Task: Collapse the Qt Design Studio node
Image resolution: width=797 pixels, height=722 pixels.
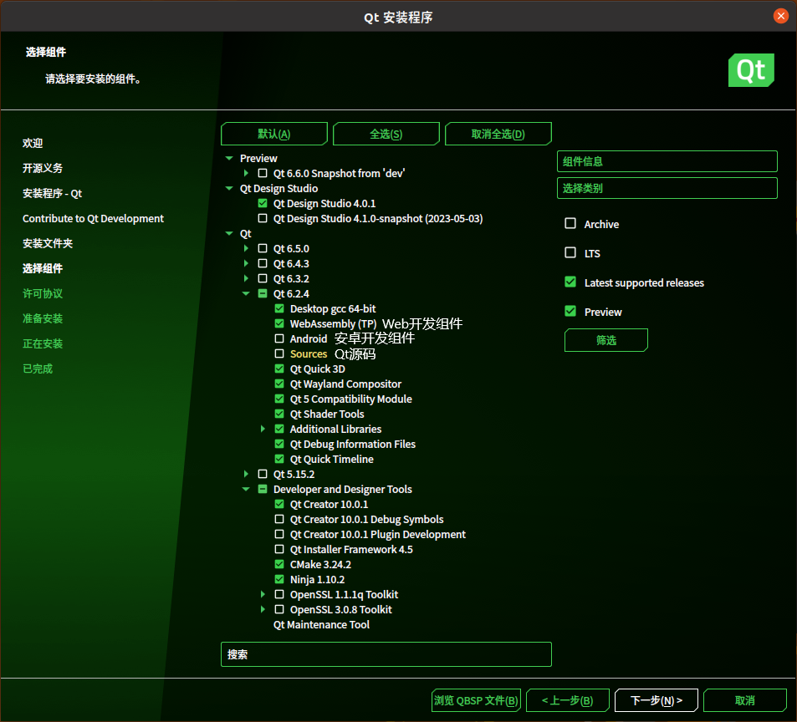Action: coord(229,188)
